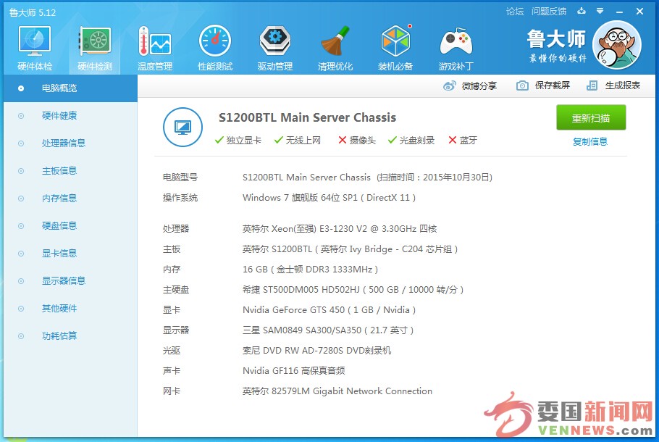This screenshot has height=442, width=659.
Task: Click the Xeon E3-1230 V2 processor text
Action: click(x=340, y=229)
